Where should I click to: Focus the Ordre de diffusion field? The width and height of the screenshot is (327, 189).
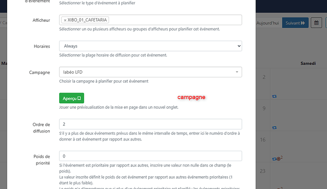[x=151, y=124]
